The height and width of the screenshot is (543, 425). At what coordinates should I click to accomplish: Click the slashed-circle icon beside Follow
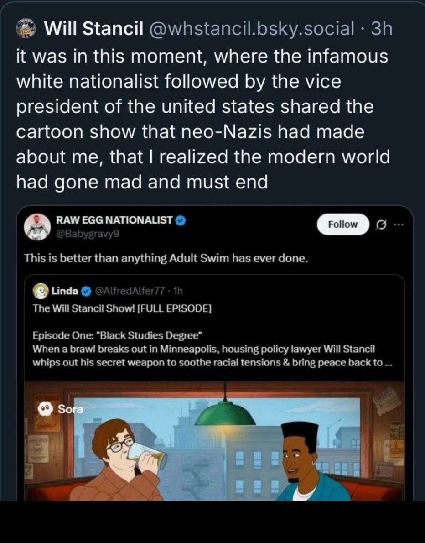[379, 225]
